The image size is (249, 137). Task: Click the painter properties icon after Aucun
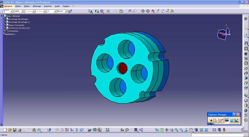click(70, 11)
